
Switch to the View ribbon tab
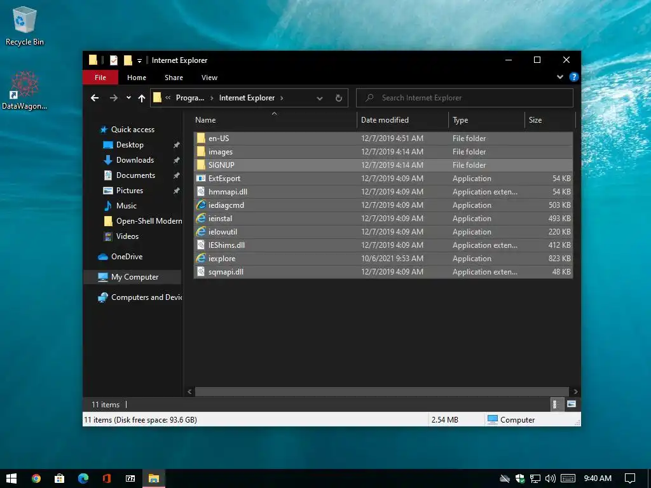tap(209, 78)
